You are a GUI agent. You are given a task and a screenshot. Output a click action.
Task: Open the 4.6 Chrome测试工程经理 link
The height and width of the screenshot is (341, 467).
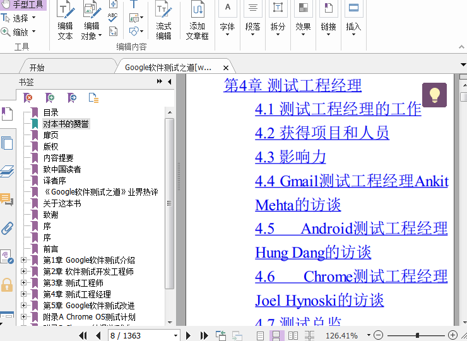(x=352, y=277)
